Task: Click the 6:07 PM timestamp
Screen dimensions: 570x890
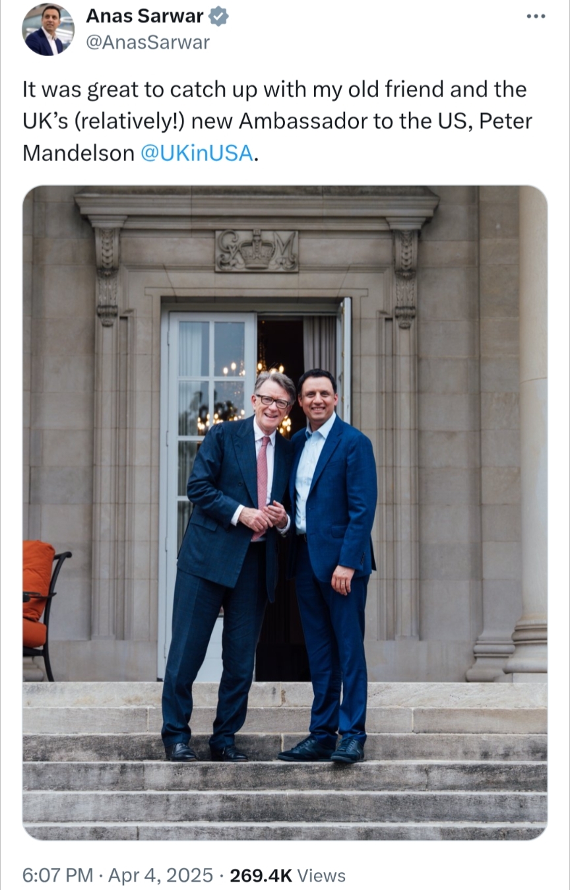Action: coord(57,875)
